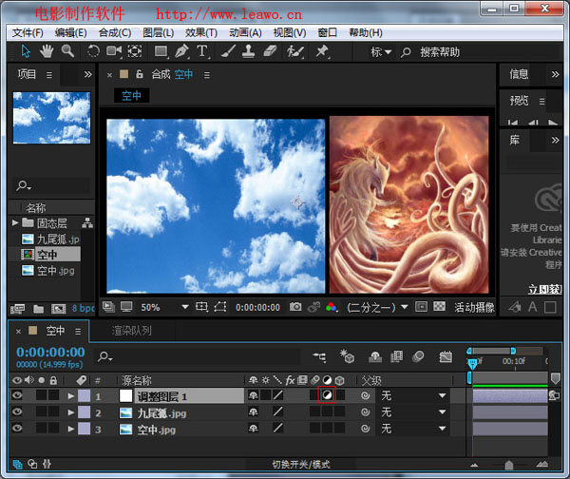570x479 pixels.
Task: Select the 空中 composition in project list
Action: click(x=49, y=254)
